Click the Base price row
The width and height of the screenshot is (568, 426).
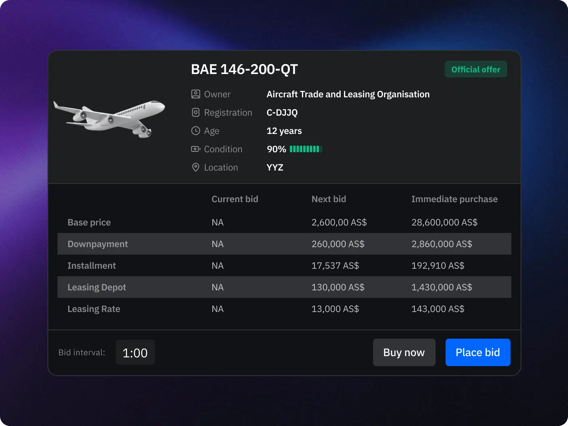click(x=89, y=222)
